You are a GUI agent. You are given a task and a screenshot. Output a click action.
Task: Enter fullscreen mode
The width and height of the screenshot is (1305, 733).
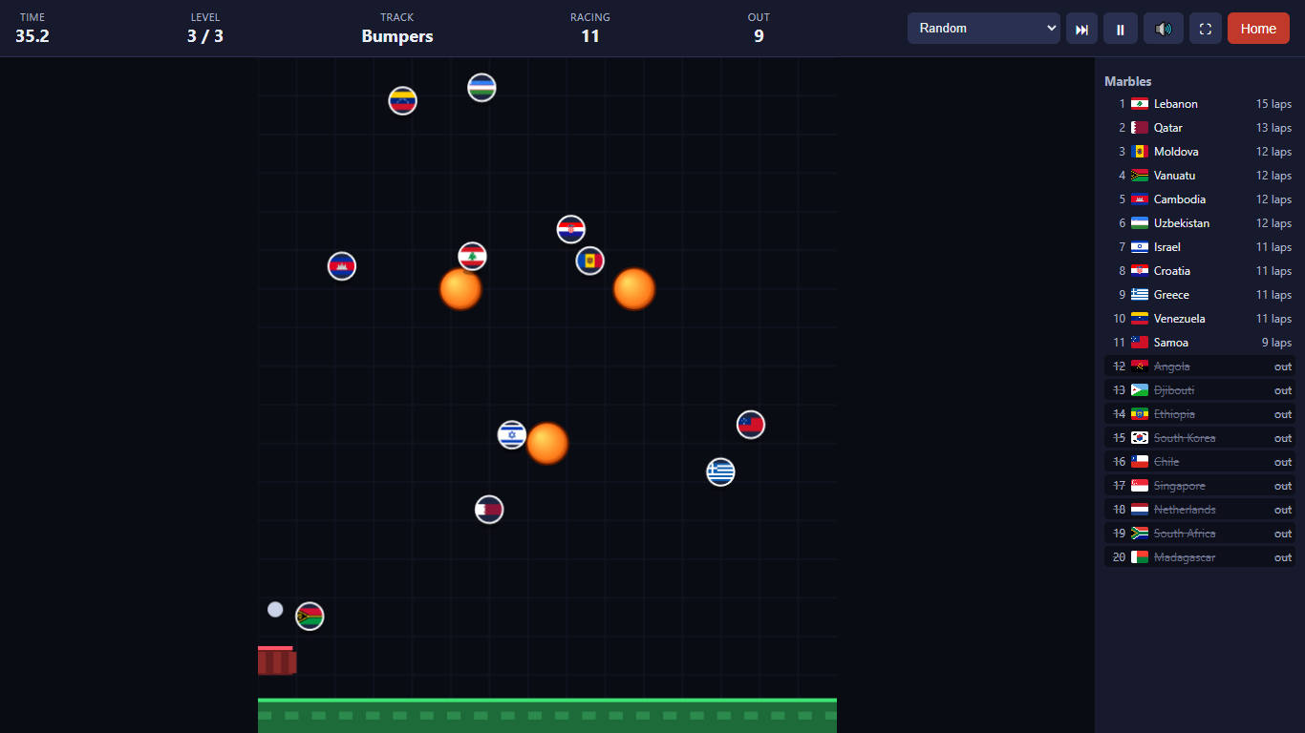click(x=1206, y=29)
